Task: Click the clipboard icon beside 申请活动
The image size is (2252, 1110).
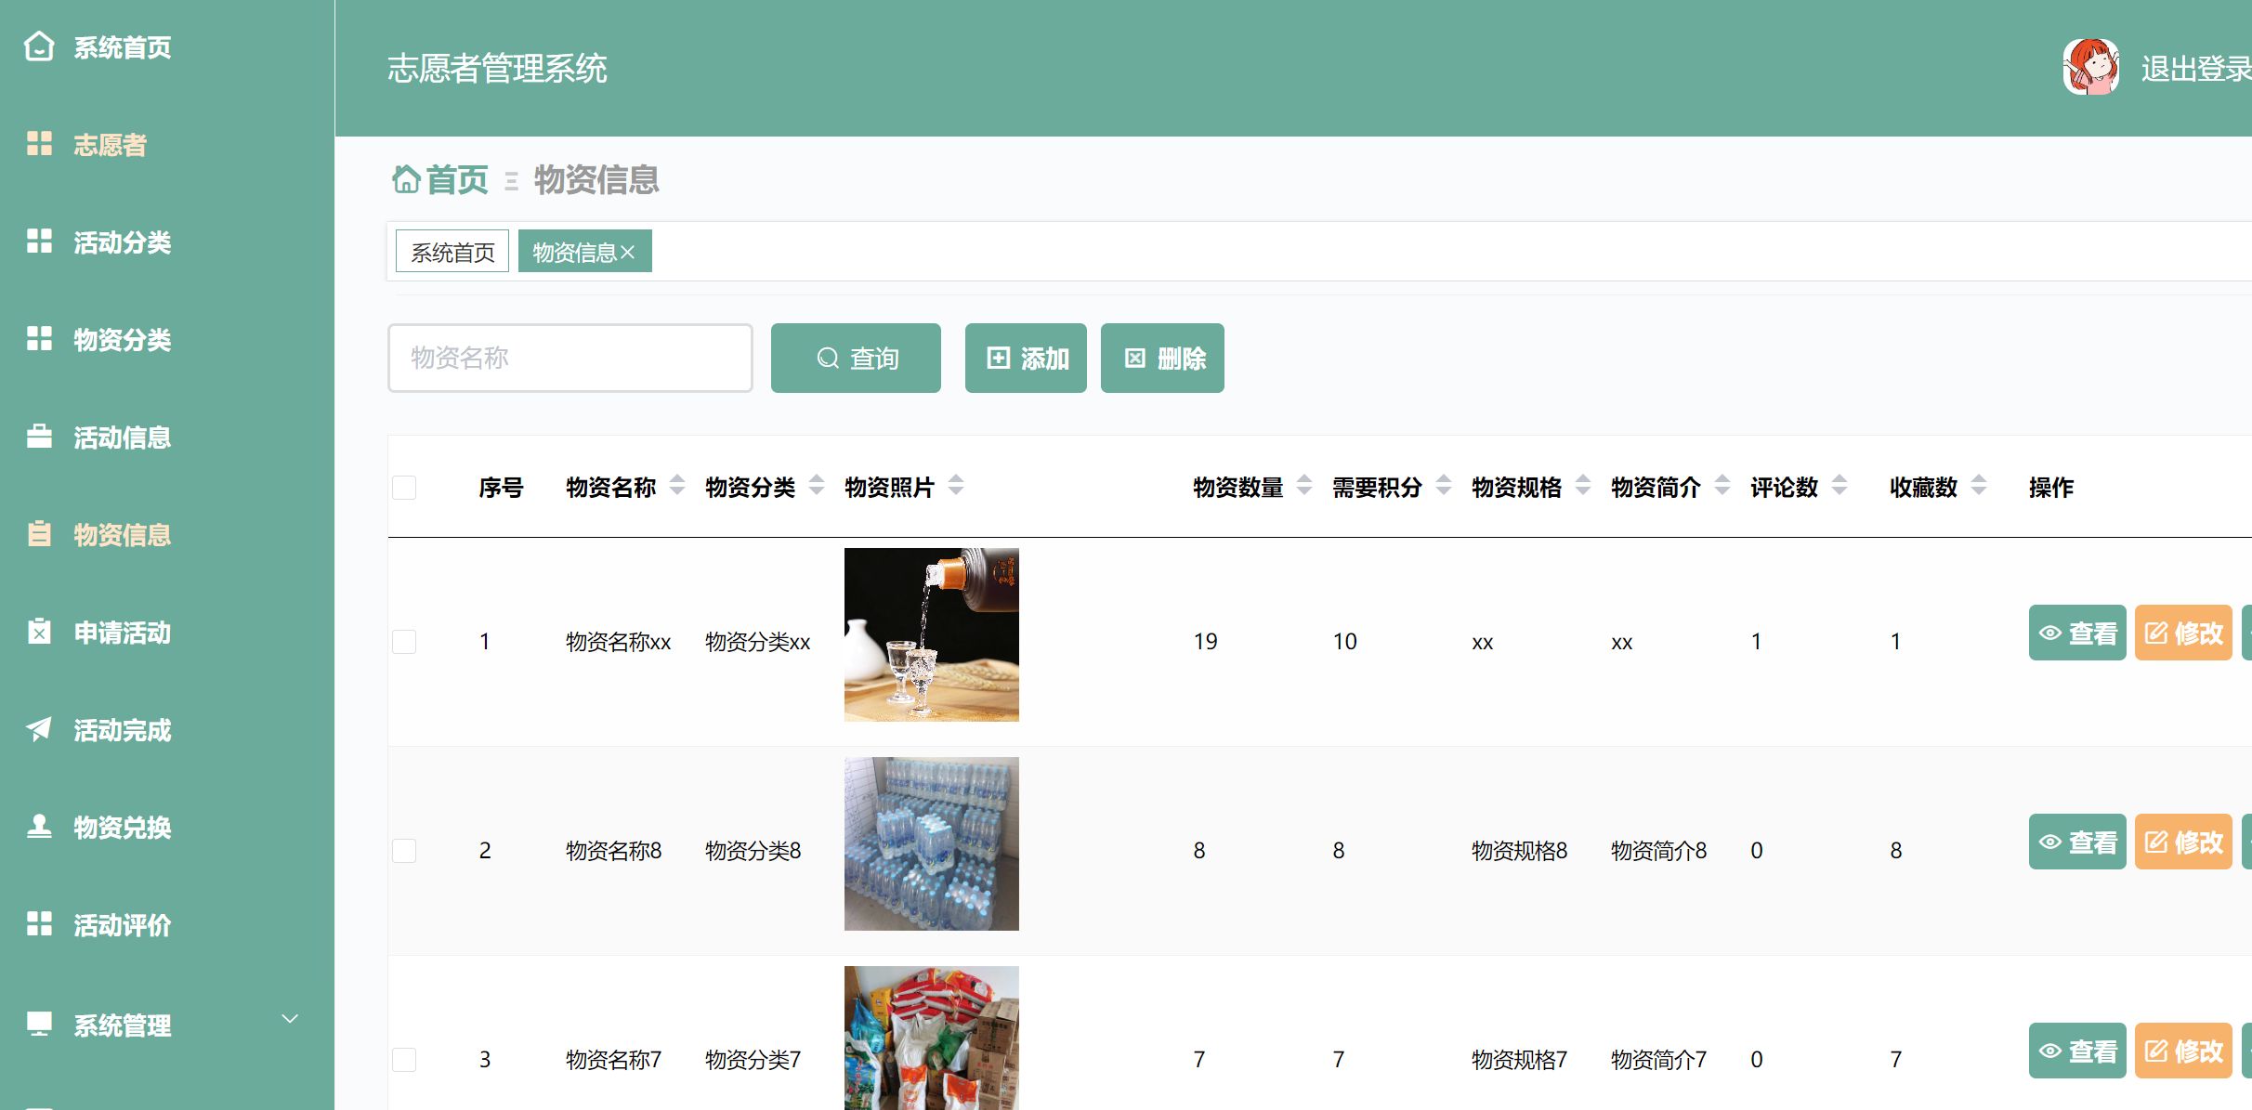Action: point(39,632)
